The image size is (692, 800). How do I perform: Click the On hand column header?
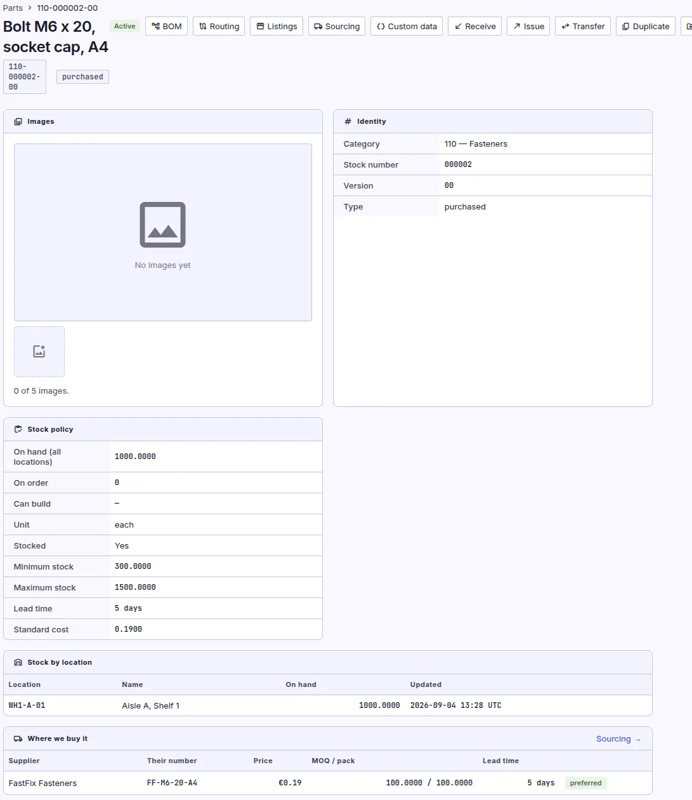coord(301,684)
